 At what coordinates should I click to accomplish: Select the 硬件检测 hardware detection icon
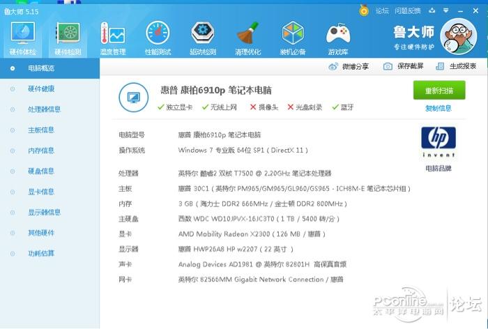click(x=68, y=38)
